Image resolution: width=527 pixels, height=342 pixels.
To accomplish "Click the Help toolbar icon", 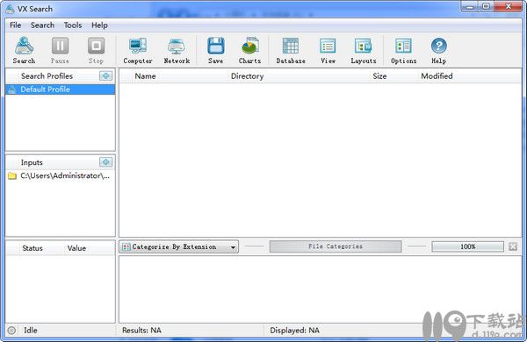I will (439, 50).
